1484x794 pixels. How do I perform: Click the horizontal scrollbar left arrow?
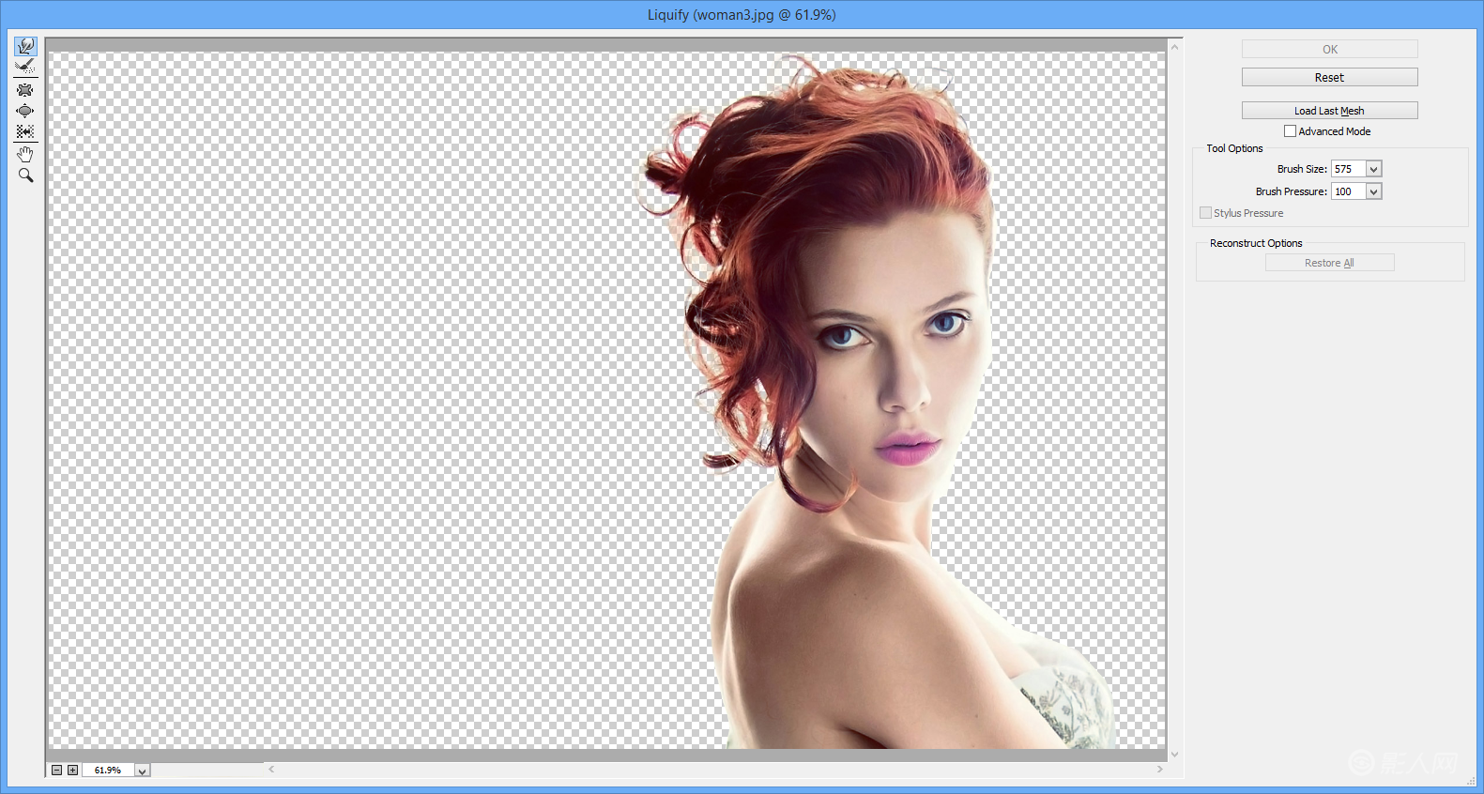click(x=271, y=769)
